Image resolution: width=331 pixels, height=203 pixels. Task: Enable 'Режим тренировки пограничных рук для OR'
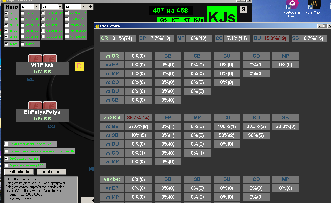coord(6,151)
